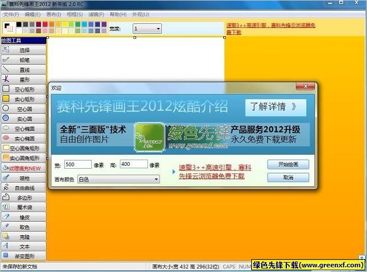Click 取消 to cancel the welcome dialog
Image resolution: width=367 pixels, height=272 pixels.
click(x=288, y=177)
